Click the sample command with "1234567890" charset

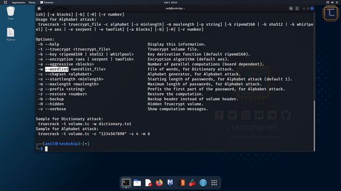(x=94, y=134)
